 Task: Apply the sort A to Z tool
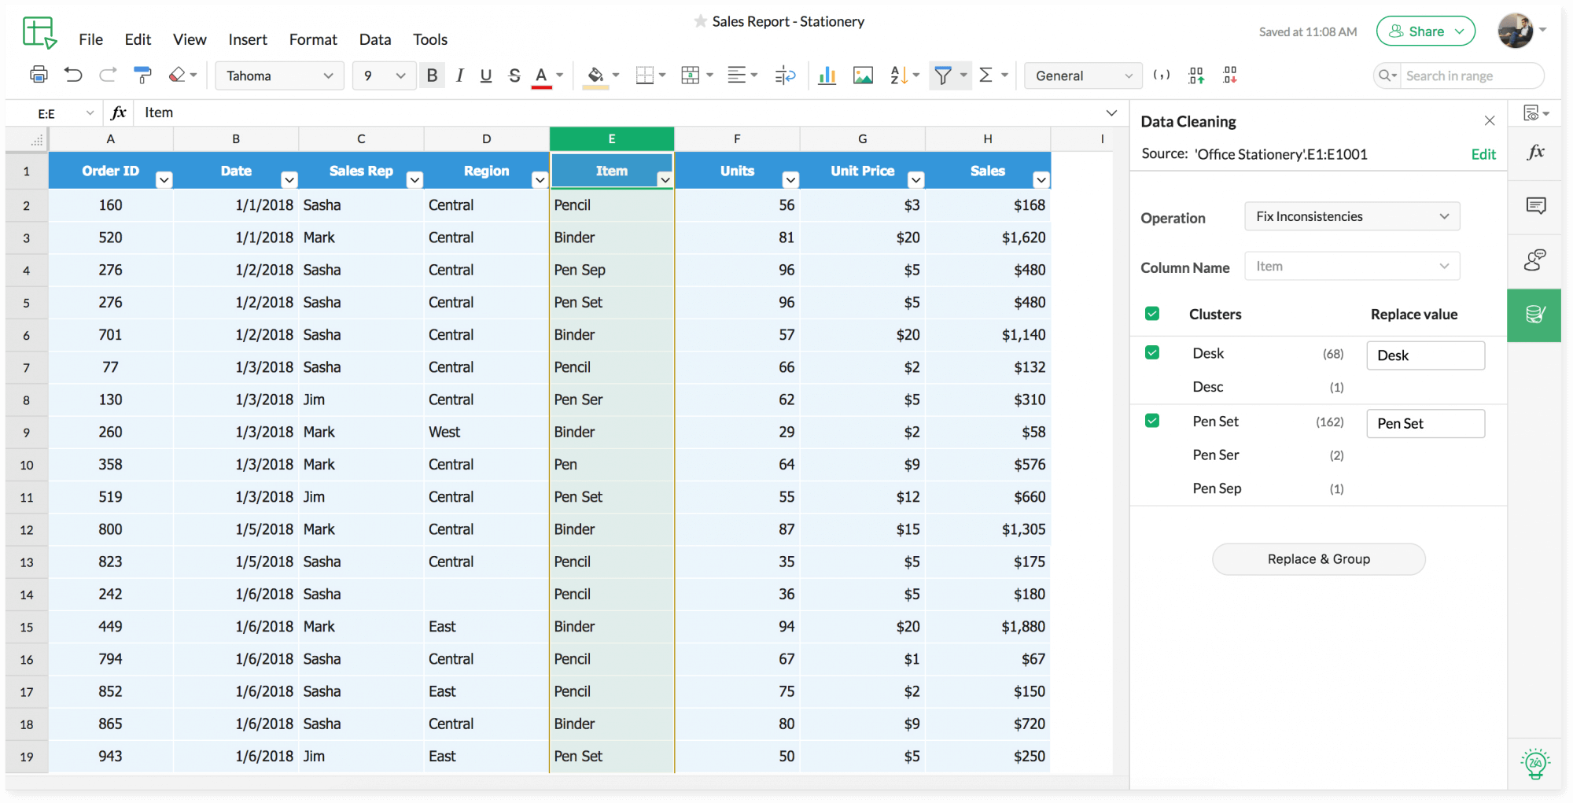click(x=900, y=75)
